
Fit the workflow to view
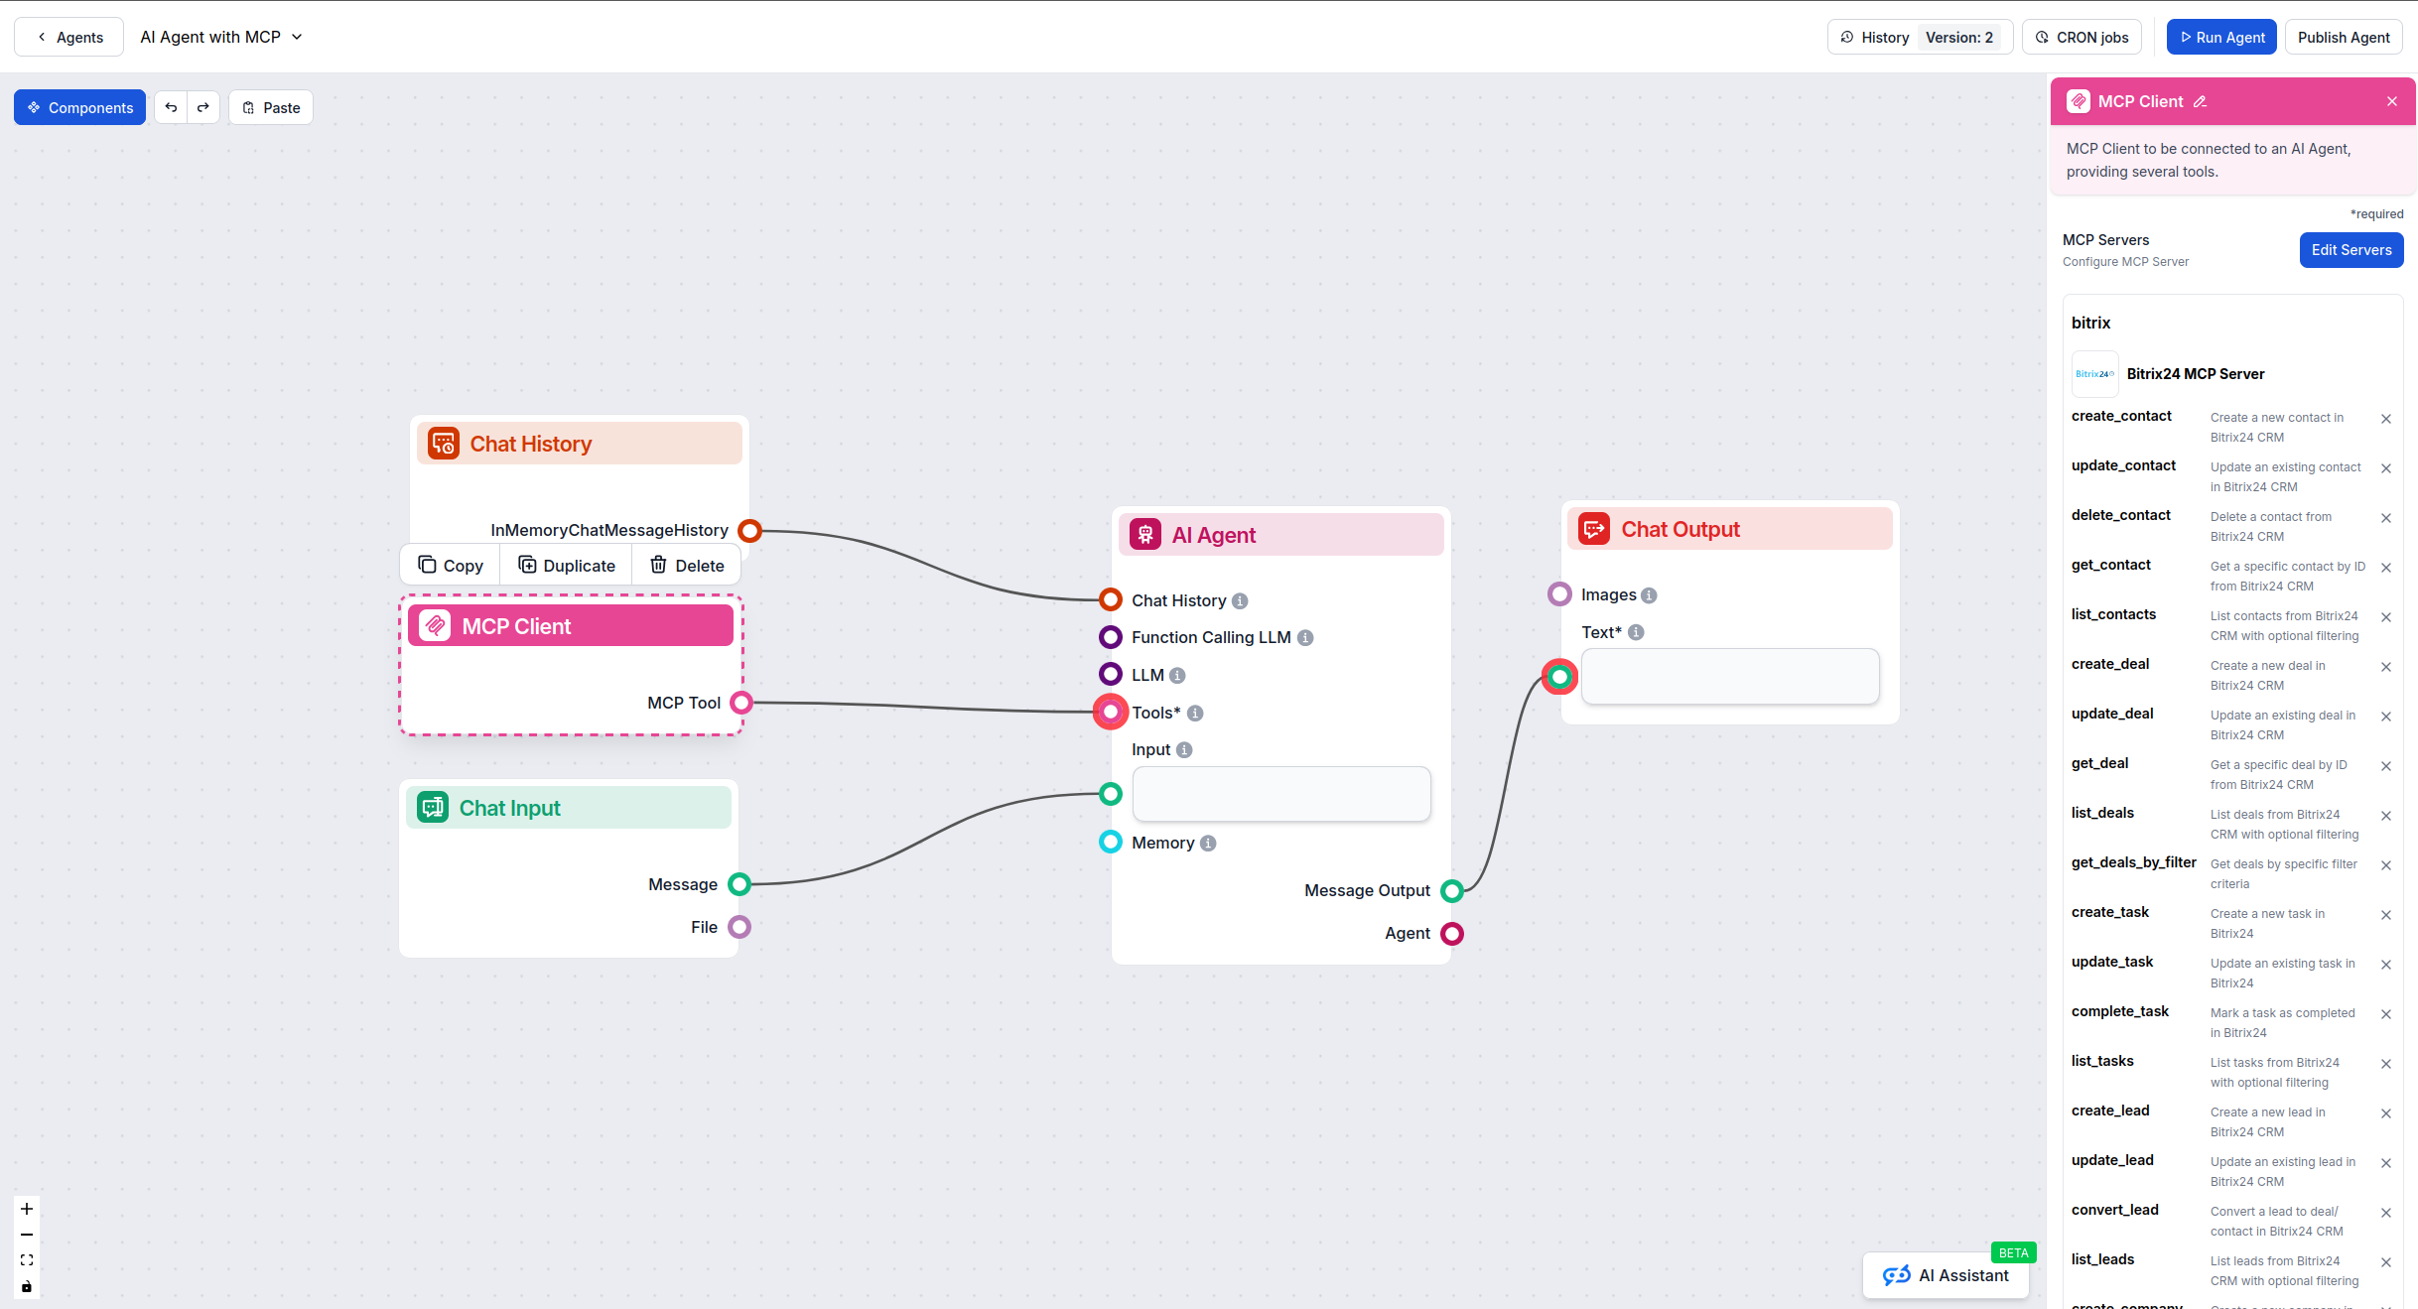coord(26,1260)
